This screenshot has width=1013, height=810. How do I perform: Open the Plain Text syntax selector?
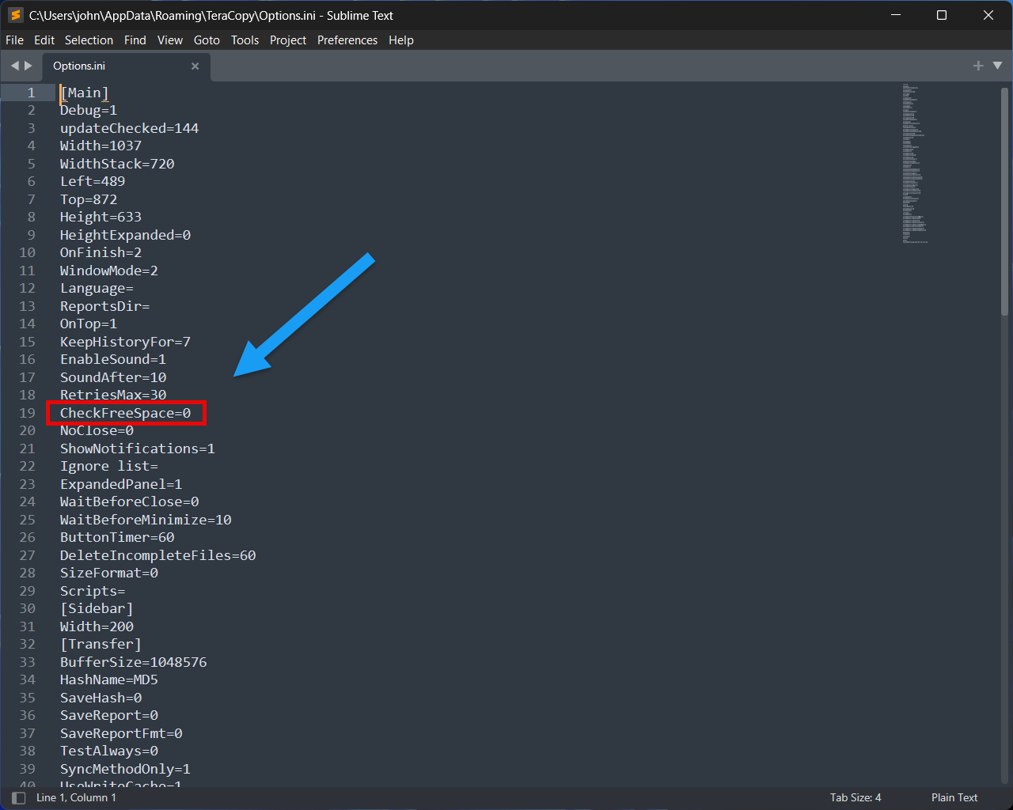point(954,797)
